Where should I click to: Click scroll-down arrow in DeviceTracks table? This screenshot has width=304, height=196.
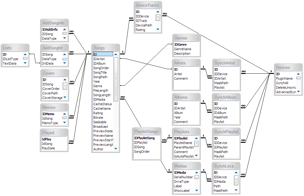pyautogui.click(x=158, y=29)
